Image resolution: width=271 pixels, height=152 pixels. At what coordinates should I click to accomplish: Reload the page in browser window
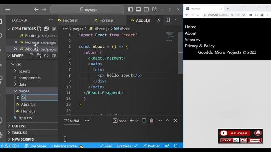click(198, 15)
